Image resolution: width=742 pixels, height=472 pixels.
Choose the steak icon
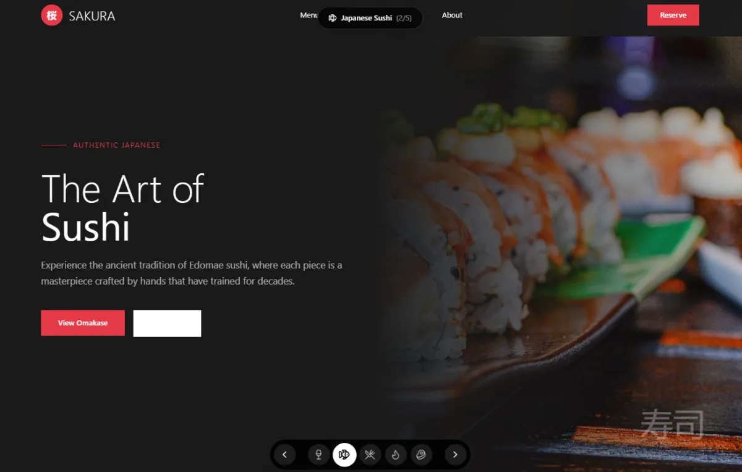421,455
